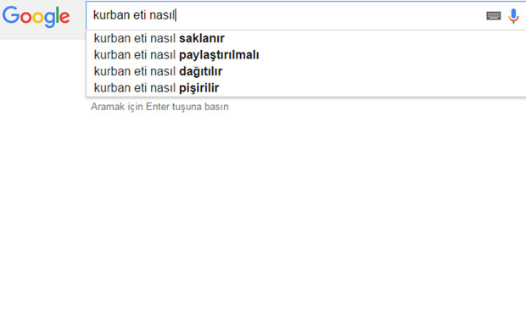
Task: Click the Google logo
Action: 36,17
